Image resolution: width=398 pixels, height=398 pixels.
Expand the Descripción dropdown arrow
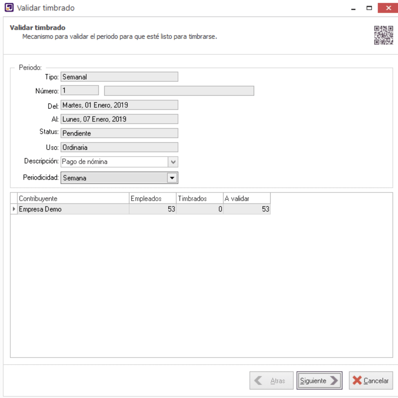coord(173,162)
